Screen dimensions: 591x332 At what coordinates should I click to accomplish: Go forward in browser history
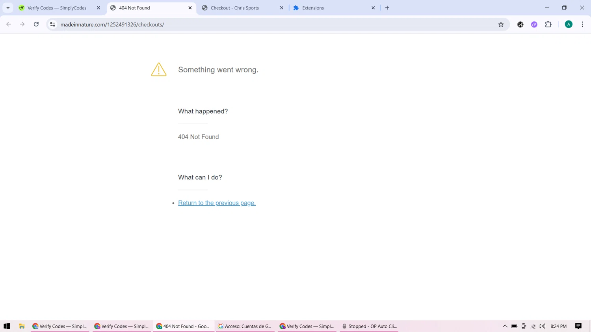click(x=22, y=24)
